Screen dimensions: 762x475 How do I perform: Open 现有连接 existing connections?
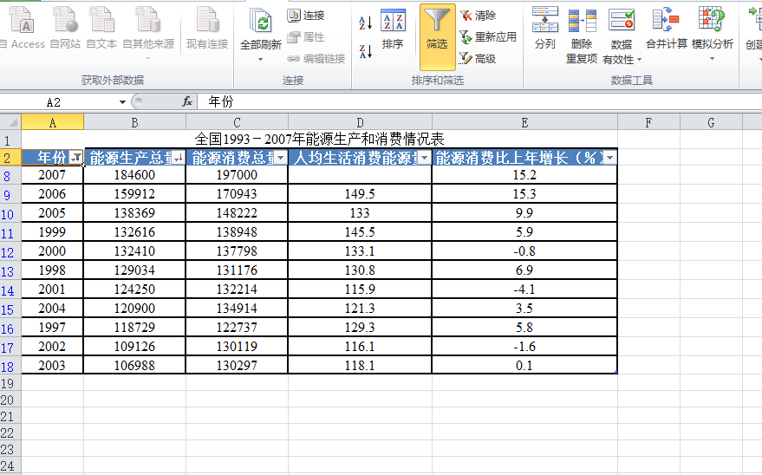click(x=207, y=30)
